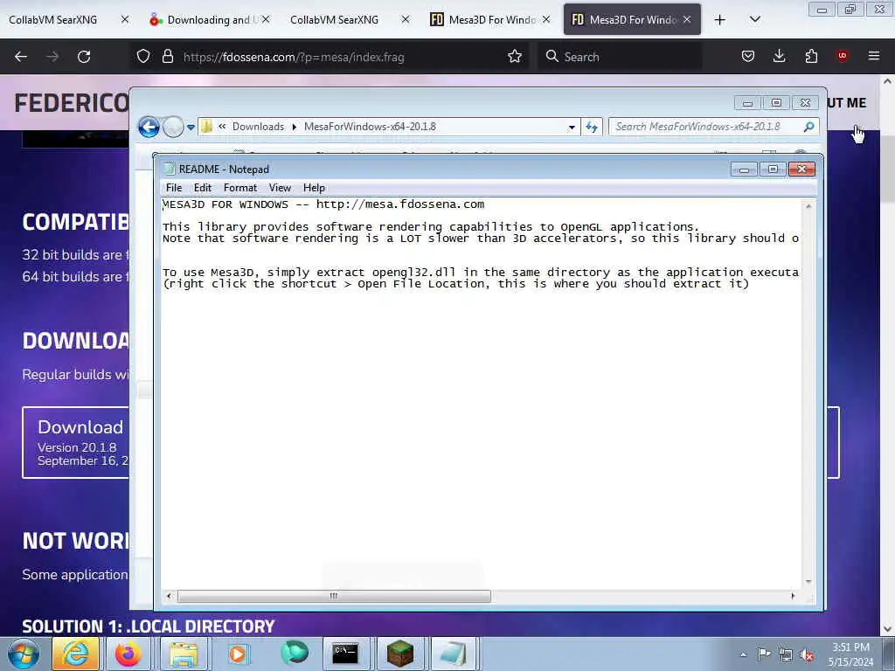
Task: Click Explorer's greyed Forward arrow button
Action: [173, 127]
